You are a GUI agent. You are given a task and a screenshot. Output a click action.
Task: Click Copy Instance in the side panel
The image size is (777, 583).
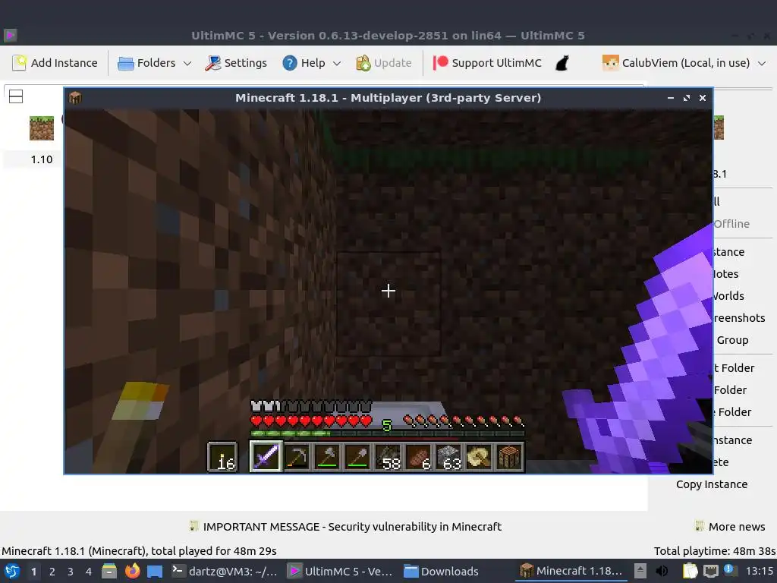click(712, 484)
